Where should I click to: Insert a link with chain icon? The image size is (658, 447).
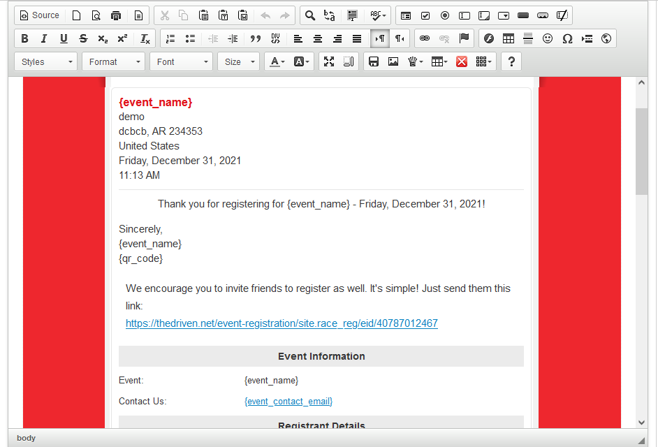[425, 38]
